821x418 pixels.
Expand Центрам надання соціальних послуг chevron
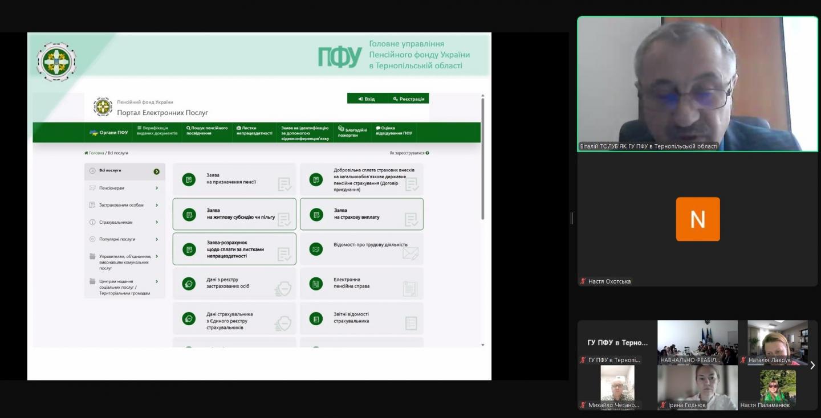tap(157, 281)
